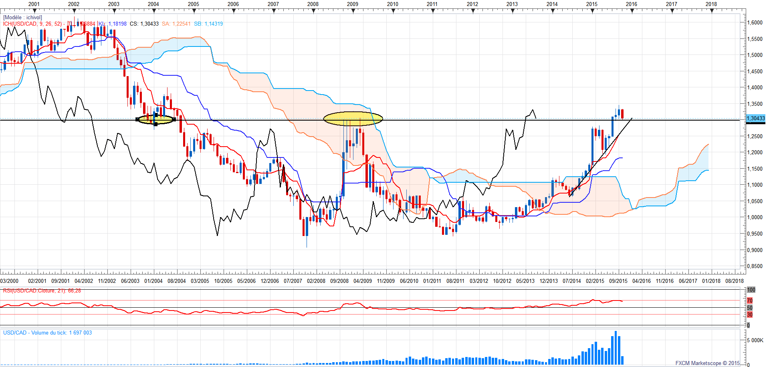Click the current price tag 1,30433
This screenshot has width=769, height=367.
coord(756,118)
